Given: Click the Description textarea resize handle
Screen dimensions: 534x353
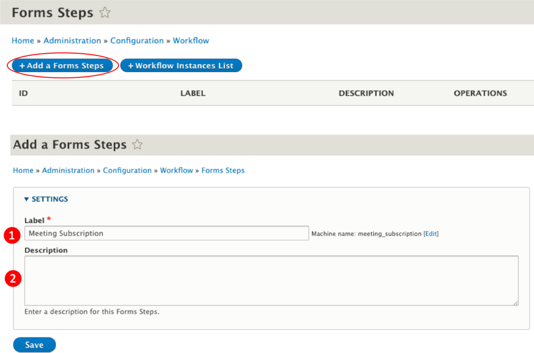Looking at the screenshot, I should click(516, 303).
